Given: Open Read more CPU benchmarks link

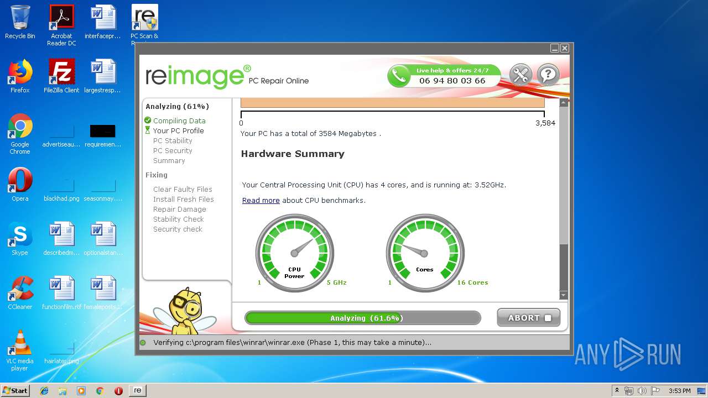Looking at the screenshot, I should (261, 200).
